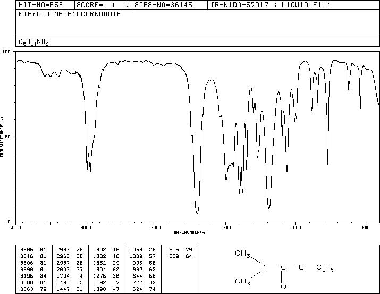Click the 539 peak table entry
Image resolution: width=380 pixels, height=294 pixels.
(x=181, y=256)
